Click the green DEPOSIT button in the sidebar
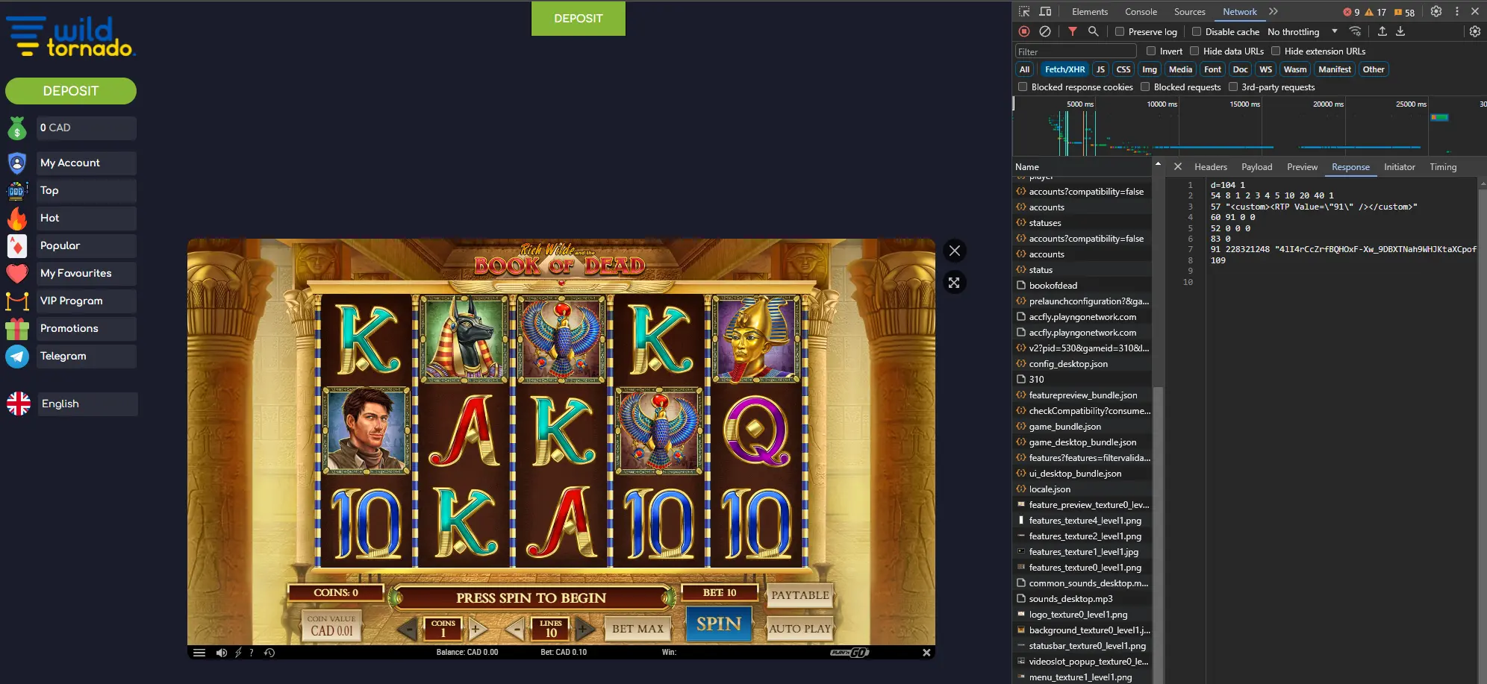1487x684 pixels. click(x=71, y=91)
